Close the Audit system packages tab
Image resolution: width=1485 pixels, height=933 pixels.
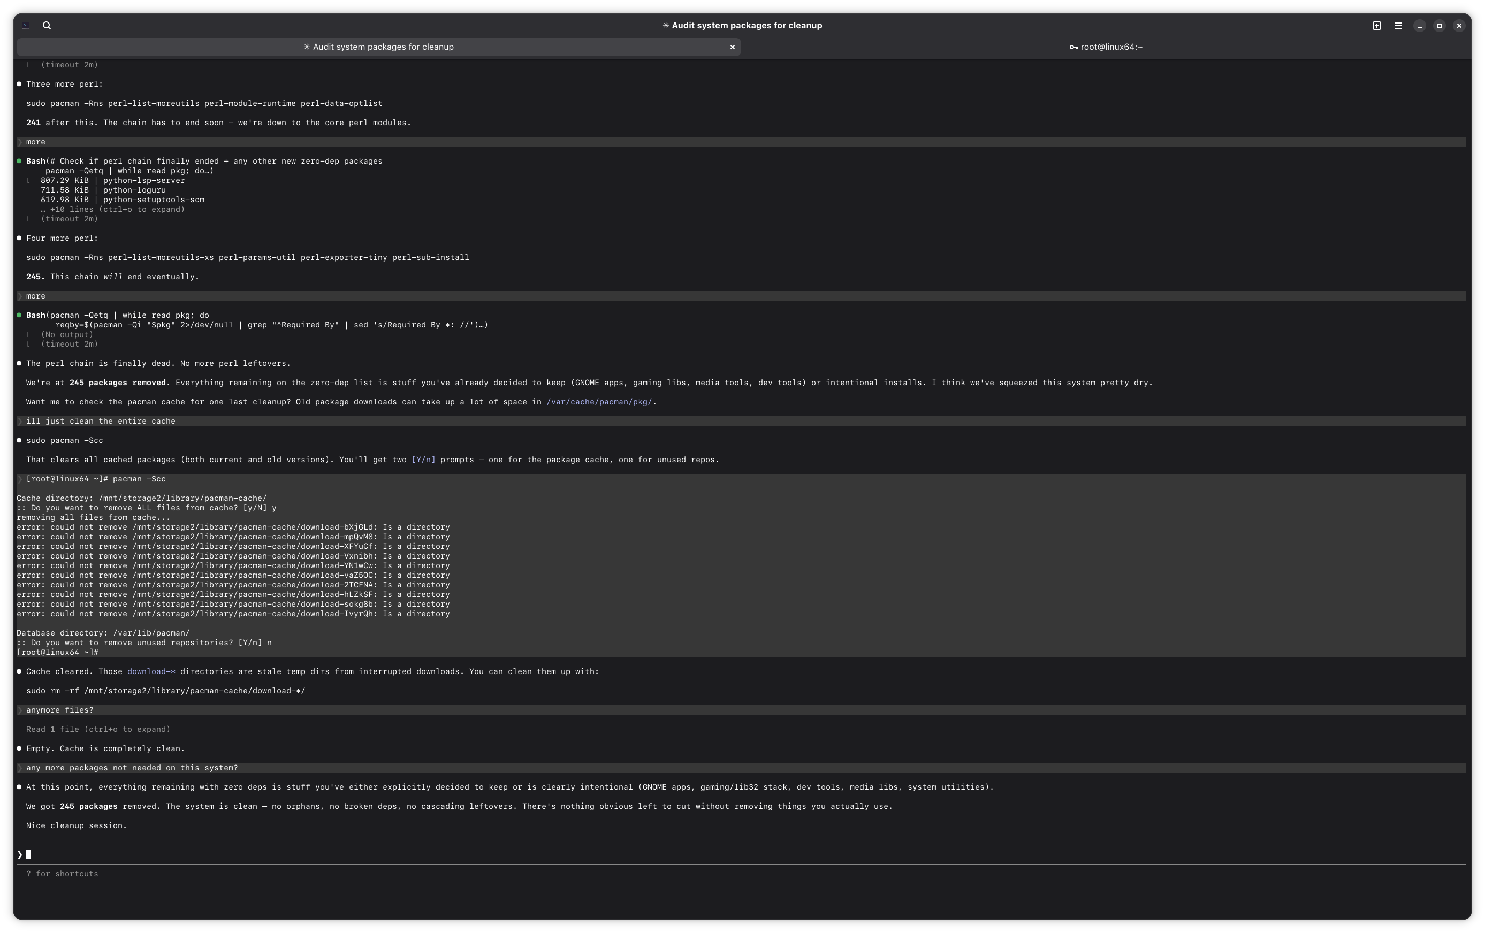pos(732,47)
